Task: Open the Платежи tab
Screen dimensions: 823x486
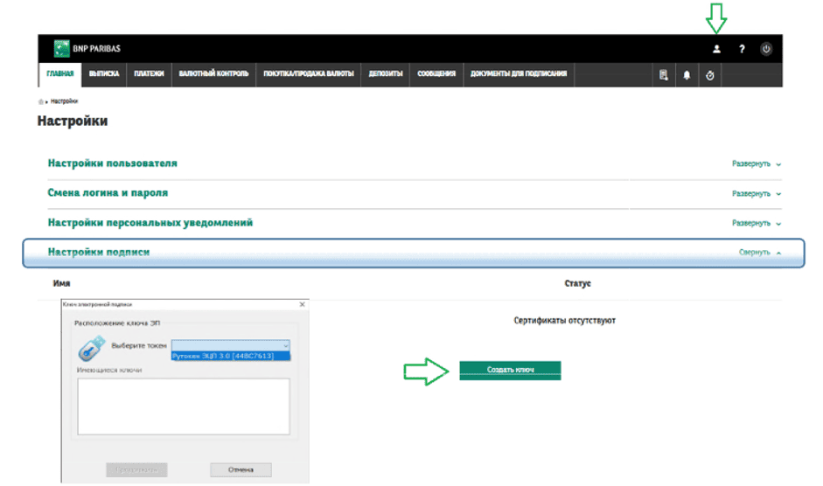Action: pos(149,74)
